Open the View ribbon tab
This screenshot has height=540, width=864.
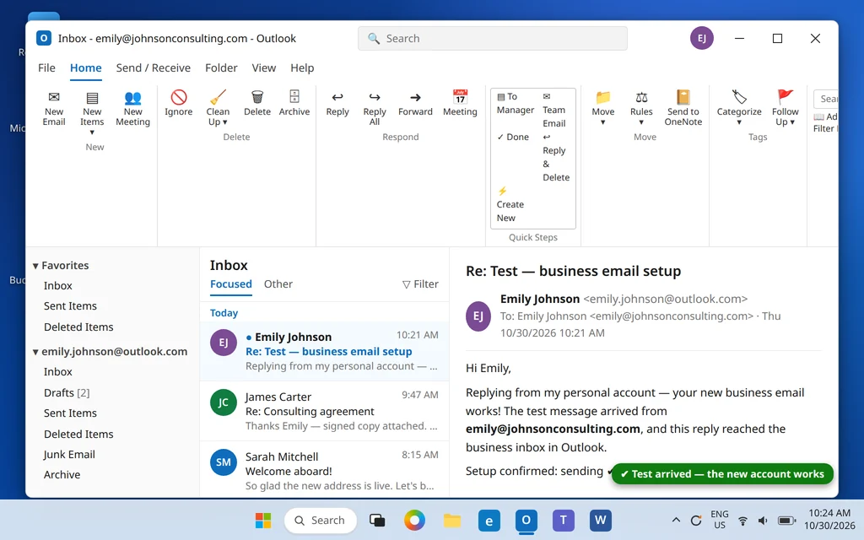click(264, 67)
